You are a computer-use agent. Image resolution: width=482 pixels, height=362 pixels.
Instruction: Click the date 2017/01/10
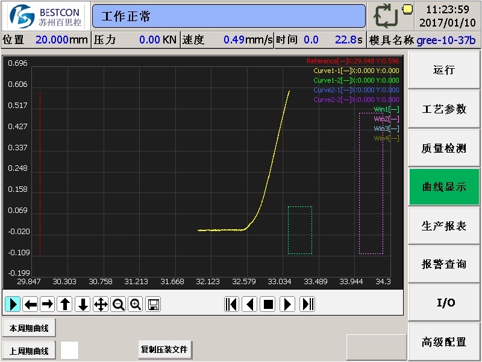(448, 22)
